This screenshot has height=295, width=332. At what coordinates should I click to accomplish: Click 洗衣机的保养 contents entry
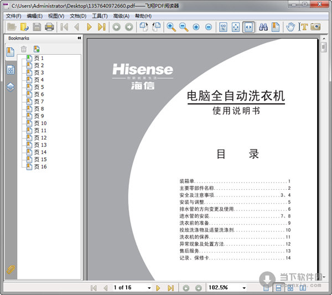[194, 237]
